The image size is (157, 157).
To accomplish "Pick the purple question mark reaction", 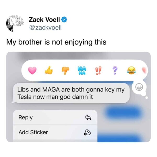I will coord(115,70).
